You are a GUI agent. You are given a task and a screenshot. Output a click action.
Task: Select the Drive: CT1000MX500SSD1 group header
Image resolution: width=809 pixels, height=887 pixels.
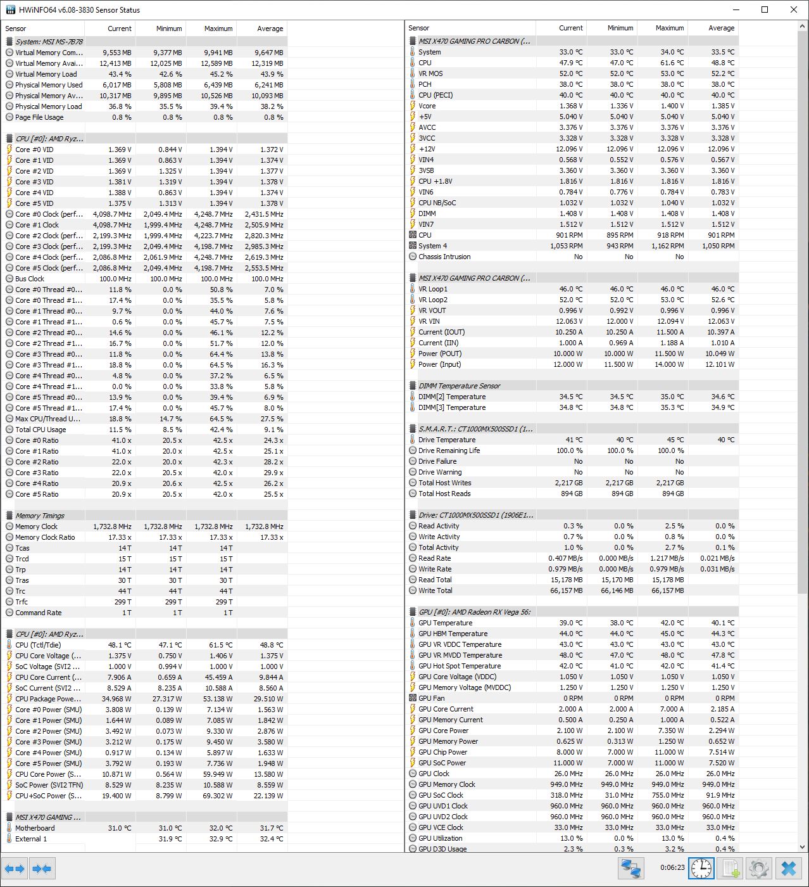tap(572, 515)
